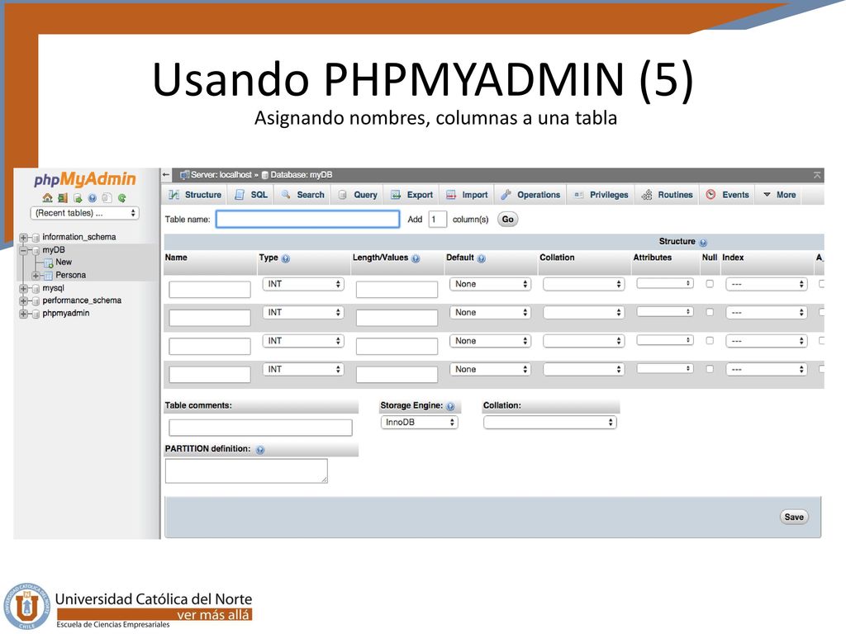Screen dimensions: 846x634
Task: Expand the information_schema database node
Action: 23,237
